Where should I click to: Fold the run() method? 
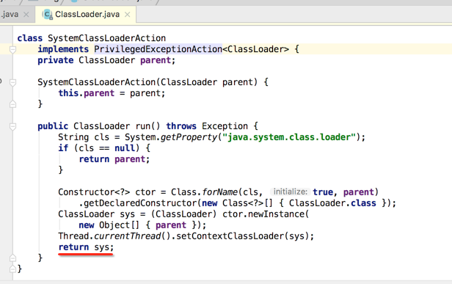coord(12,126)
